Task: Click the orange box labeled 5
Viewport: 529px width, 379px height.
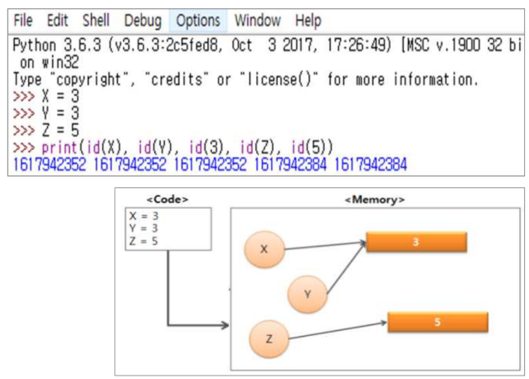Action: (x=438, y=322)
